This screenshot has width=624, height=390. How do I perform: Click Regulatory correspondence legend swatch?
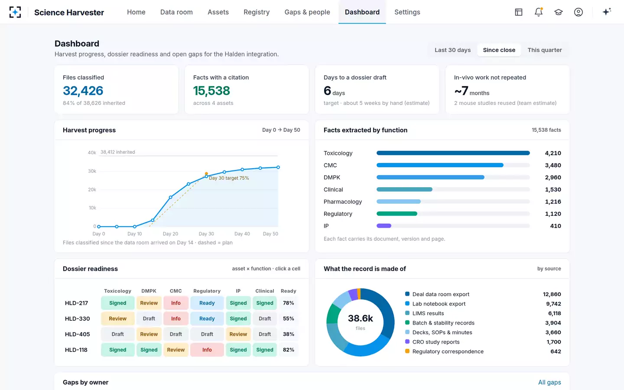[x=407, y=351]
